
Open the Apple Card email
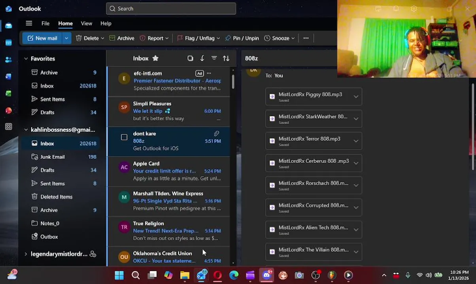pos(168,171)
